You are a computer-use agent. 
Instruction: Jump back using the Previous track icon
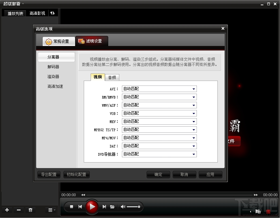click(x=80, y=206)
